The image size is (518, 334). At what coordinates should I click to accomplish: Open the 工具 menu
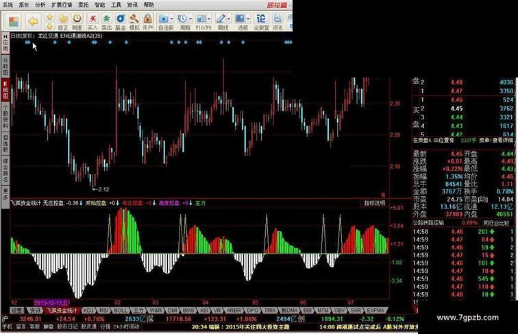pyautogui.click(x=116, y=5)
